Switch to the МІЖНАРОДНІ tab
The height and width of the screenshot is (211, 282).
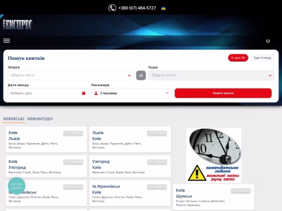click(x=40, y=119)
